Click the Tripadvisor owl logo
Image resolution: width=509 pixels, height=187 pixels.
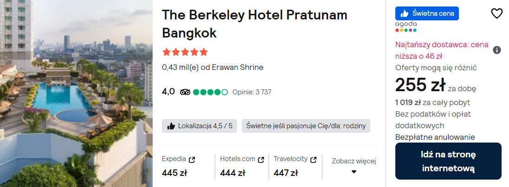(185, 92)
